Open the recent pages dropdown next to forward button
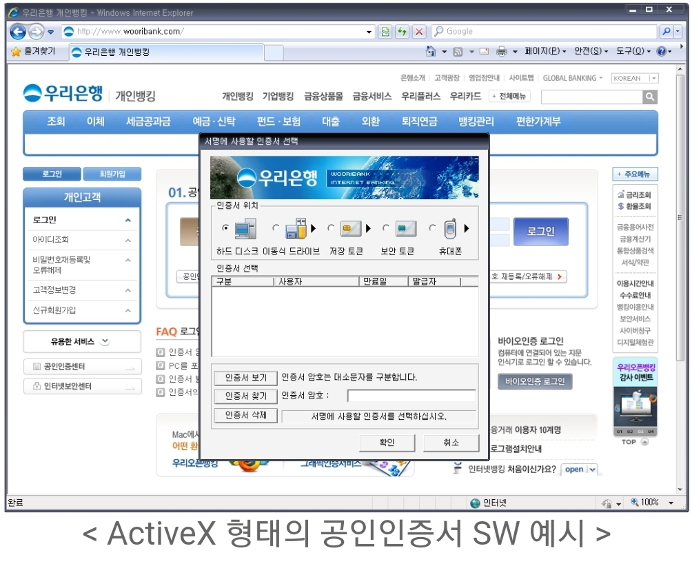Screen dimensions: 692x575 click(51, 32)
